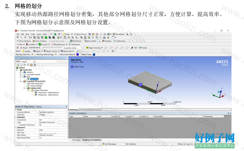Select Solution (A6) in the tree
244x151 pixels.
(36, 88)
